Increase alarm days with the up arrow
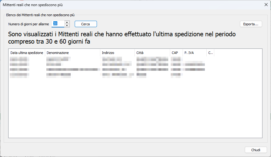The height and width of the screenshot is (157, 271). 67,22
